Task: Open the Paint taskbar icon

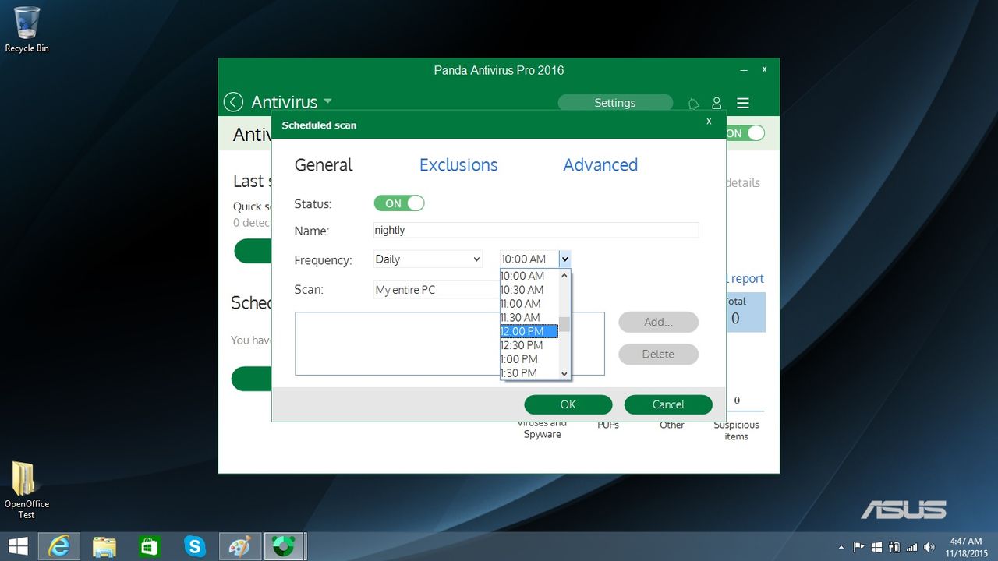Action: click(x=239, y=546)
